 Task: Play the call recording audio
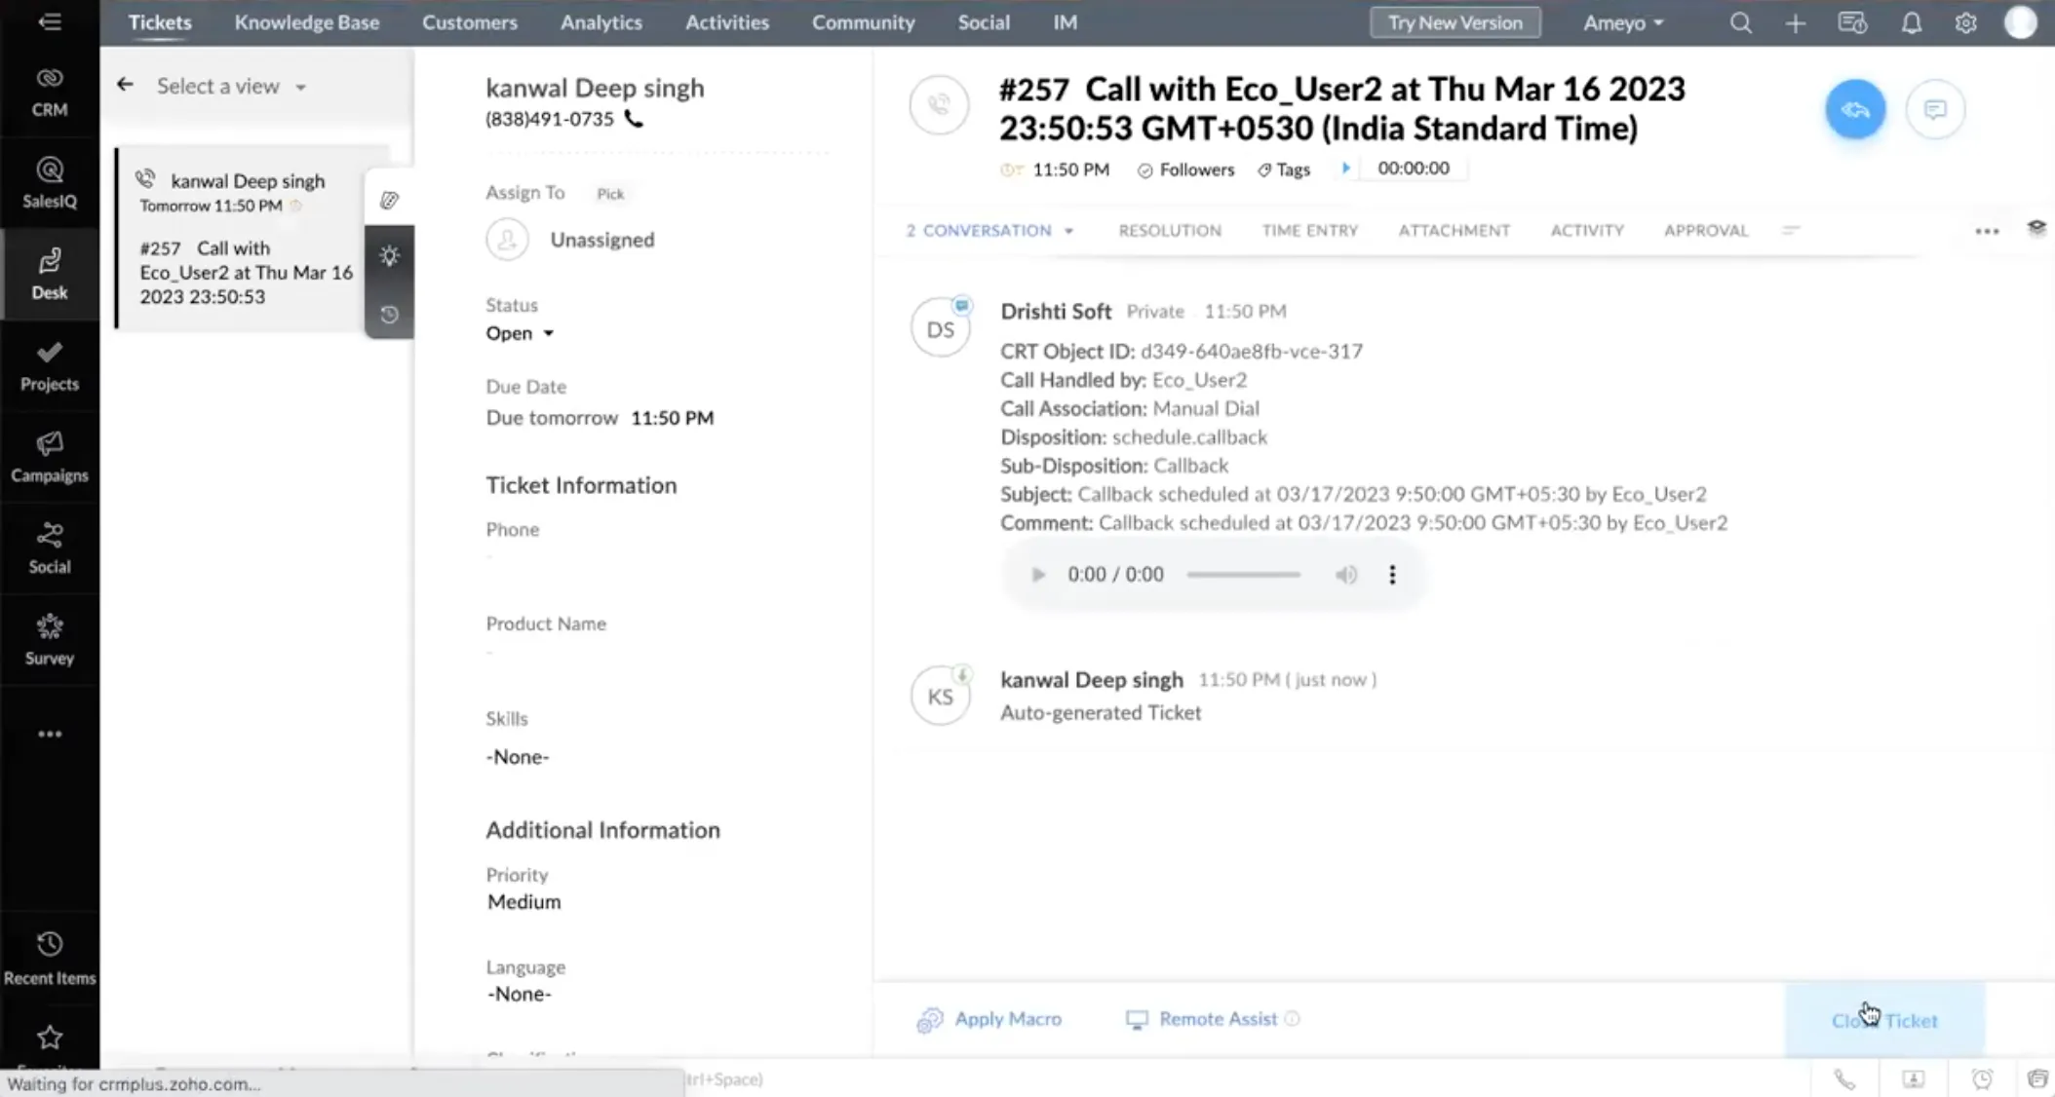coord(1038,575)
